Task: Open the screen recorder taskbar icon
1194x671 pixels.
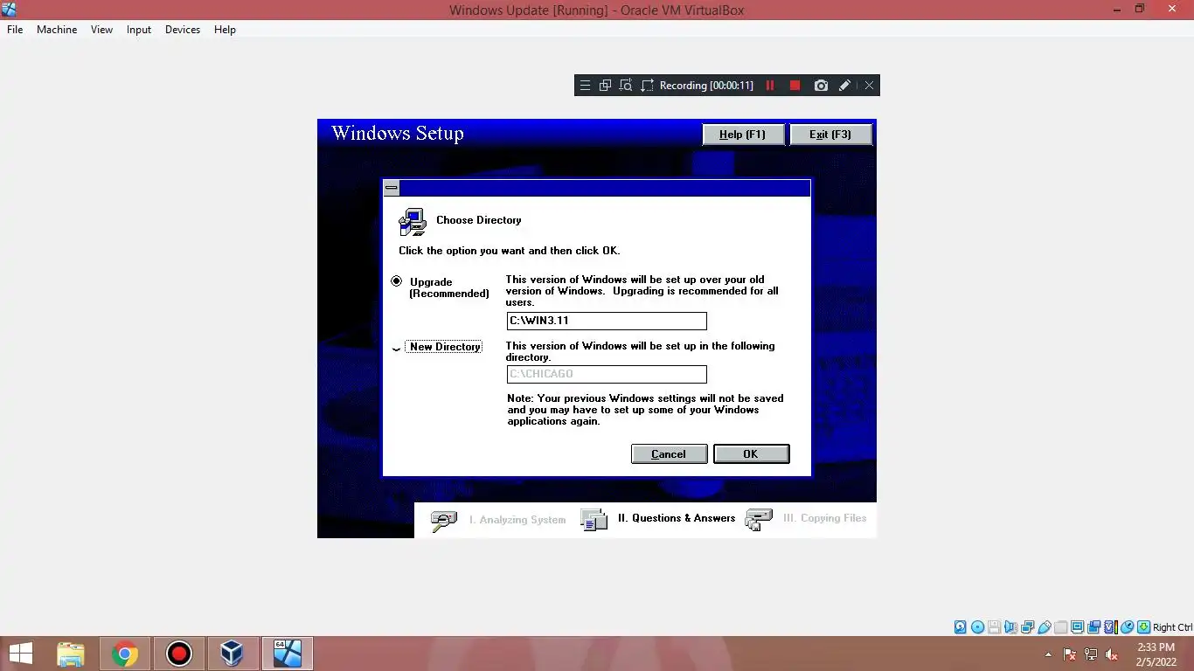Action: (179, 654)
